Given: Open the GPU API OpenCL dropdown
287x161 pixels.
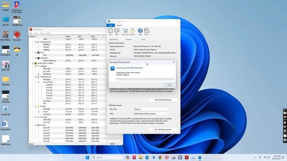Looking at the screenshot, I should 151,109.
